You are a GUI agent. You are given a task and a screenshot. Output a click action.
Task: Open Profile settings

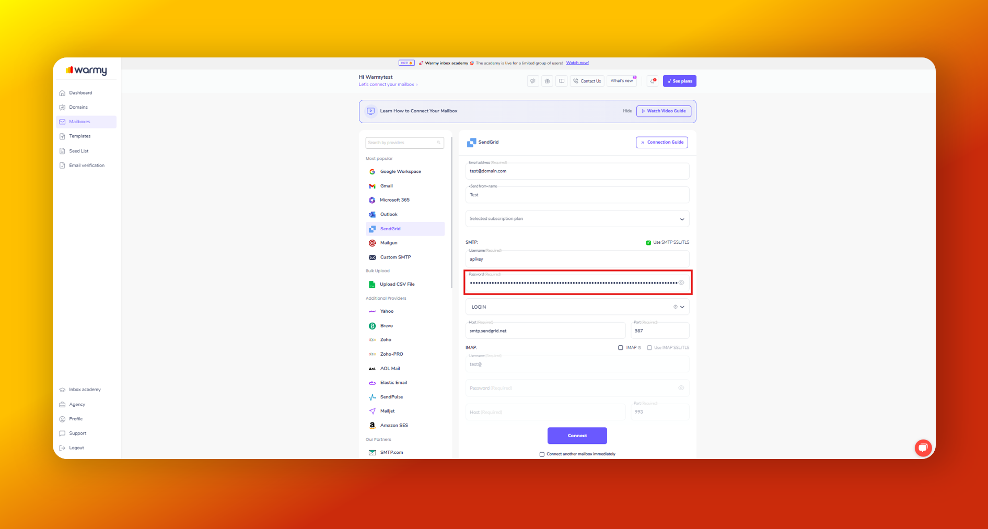(86, 419)
